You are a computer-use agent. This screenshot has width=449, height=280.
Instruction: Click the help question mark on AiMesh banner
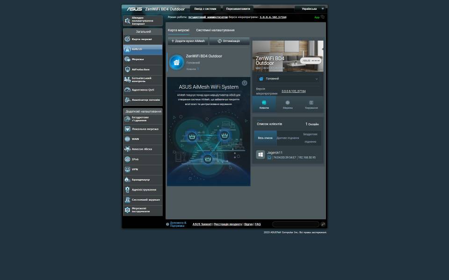[244, 83]
